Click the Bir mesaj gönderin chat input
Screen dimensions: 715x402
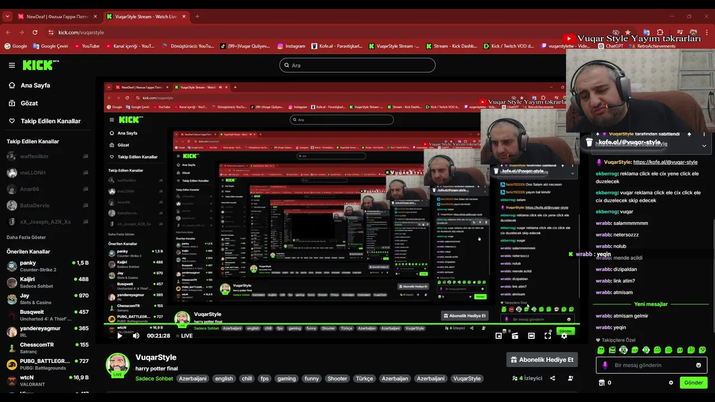click(651, 365)
